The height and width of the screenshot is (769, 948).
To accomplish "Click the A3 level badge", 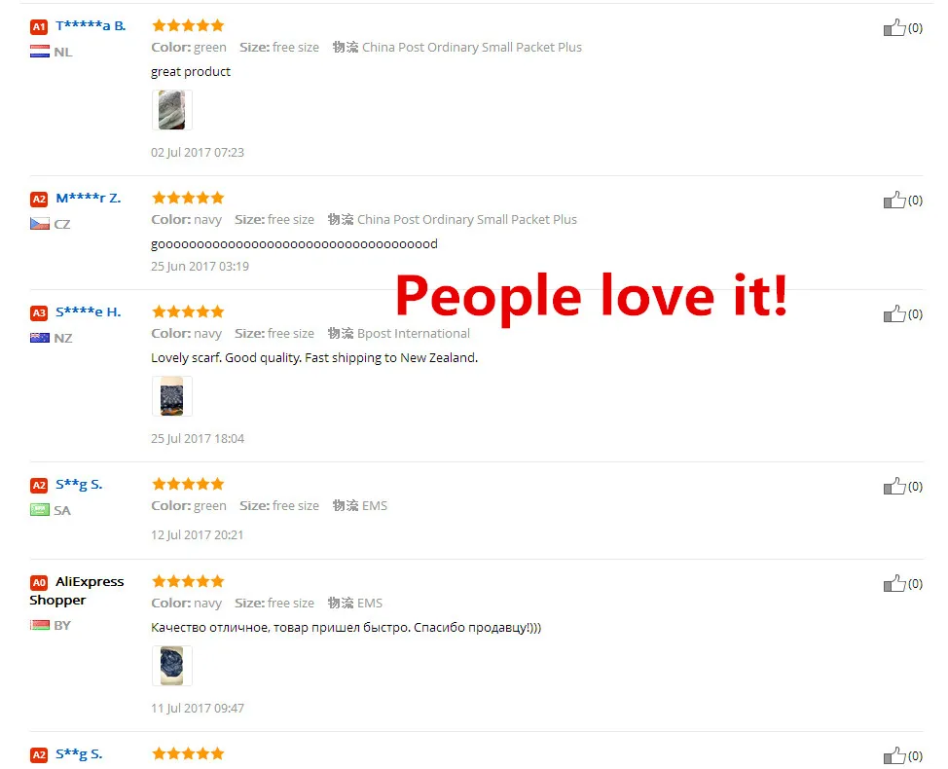I will point(39,312).
